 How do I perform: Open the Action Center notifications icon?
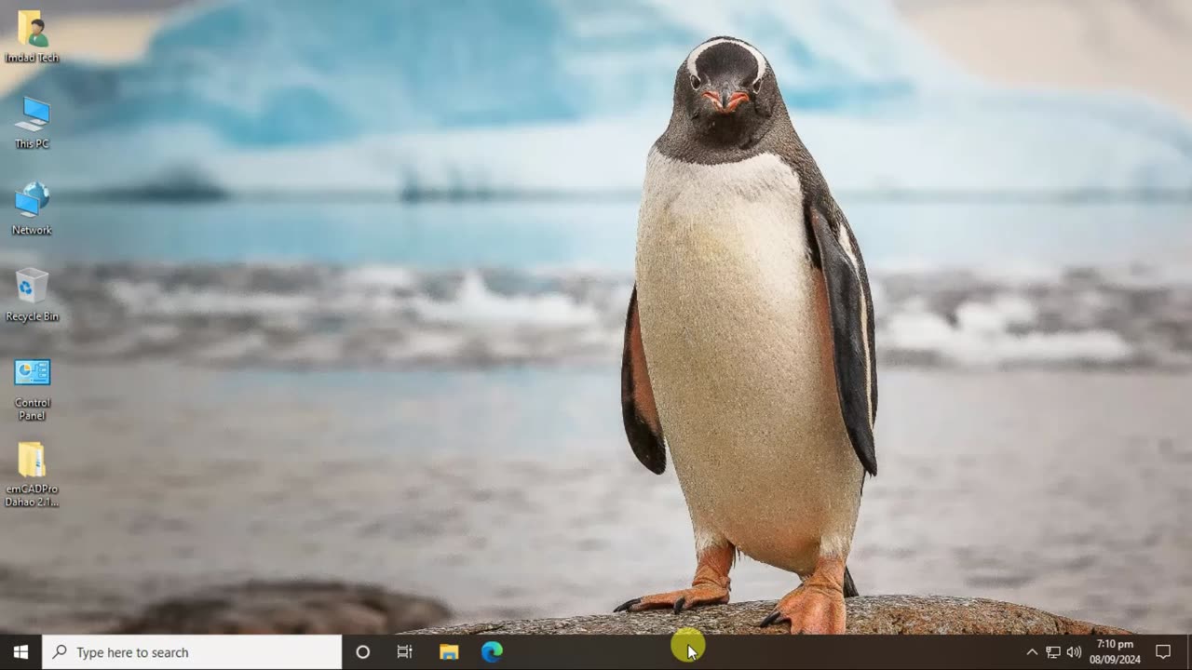(1163, 652)
